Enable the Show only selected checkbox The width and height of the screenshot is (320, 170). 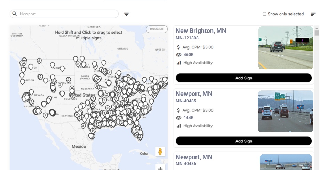pos(264,14)
